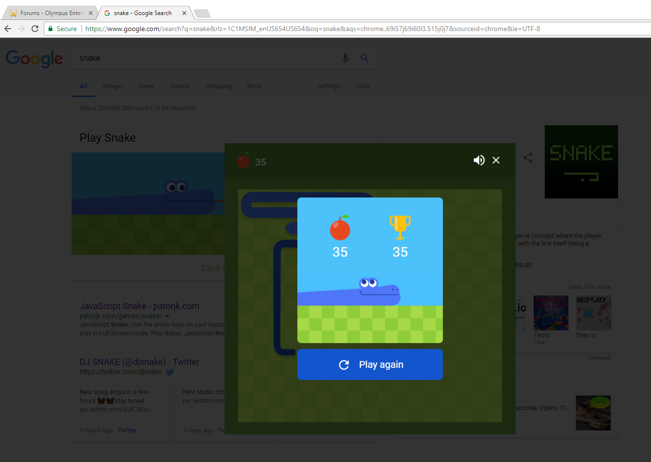Image resolution: width=651 pixels, height=462 pixels.
Task: Click the Feedback link
Action: [x=600, y=358]
